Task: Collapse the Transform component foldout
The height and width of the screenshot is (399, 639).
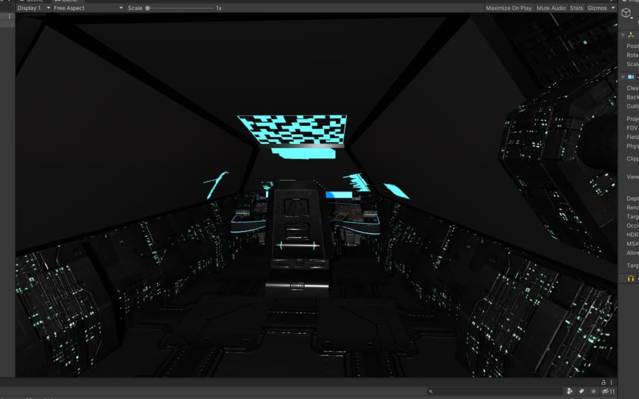Action: [x=623, y=35]
